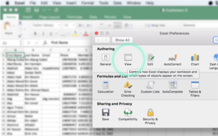Click the forward arrow in Preferences
Screen dimensions: 218x136
[x=106, y=40]
